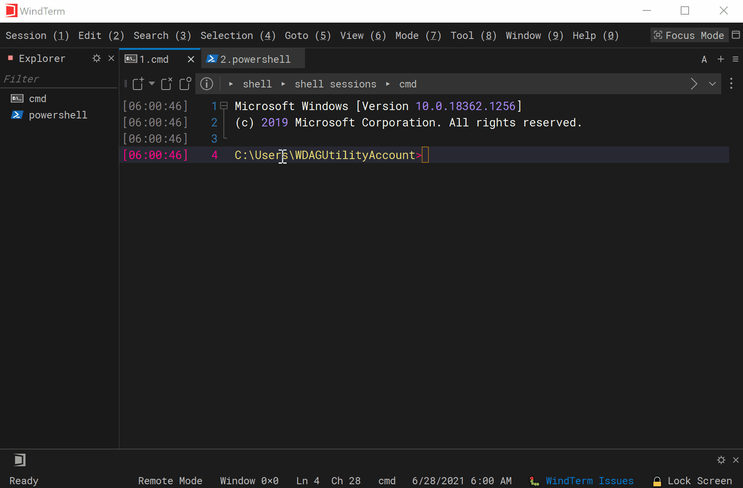Open the View menu
This screenshot has width=743, height=488.
coord(363,36)
